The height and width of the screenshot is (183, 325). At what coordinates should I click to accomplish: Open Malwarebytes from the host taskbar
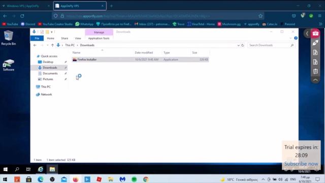coord(122,179)
